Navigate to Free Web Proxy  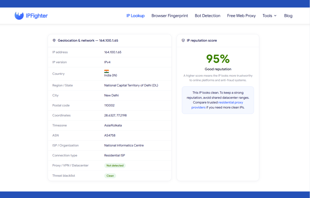tap(241, 16)
